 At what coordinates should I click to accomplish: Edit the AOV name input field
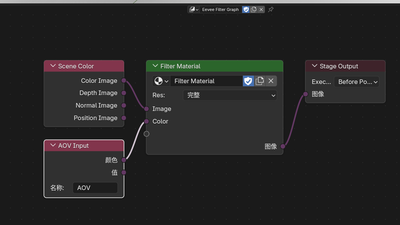(95, 188)
